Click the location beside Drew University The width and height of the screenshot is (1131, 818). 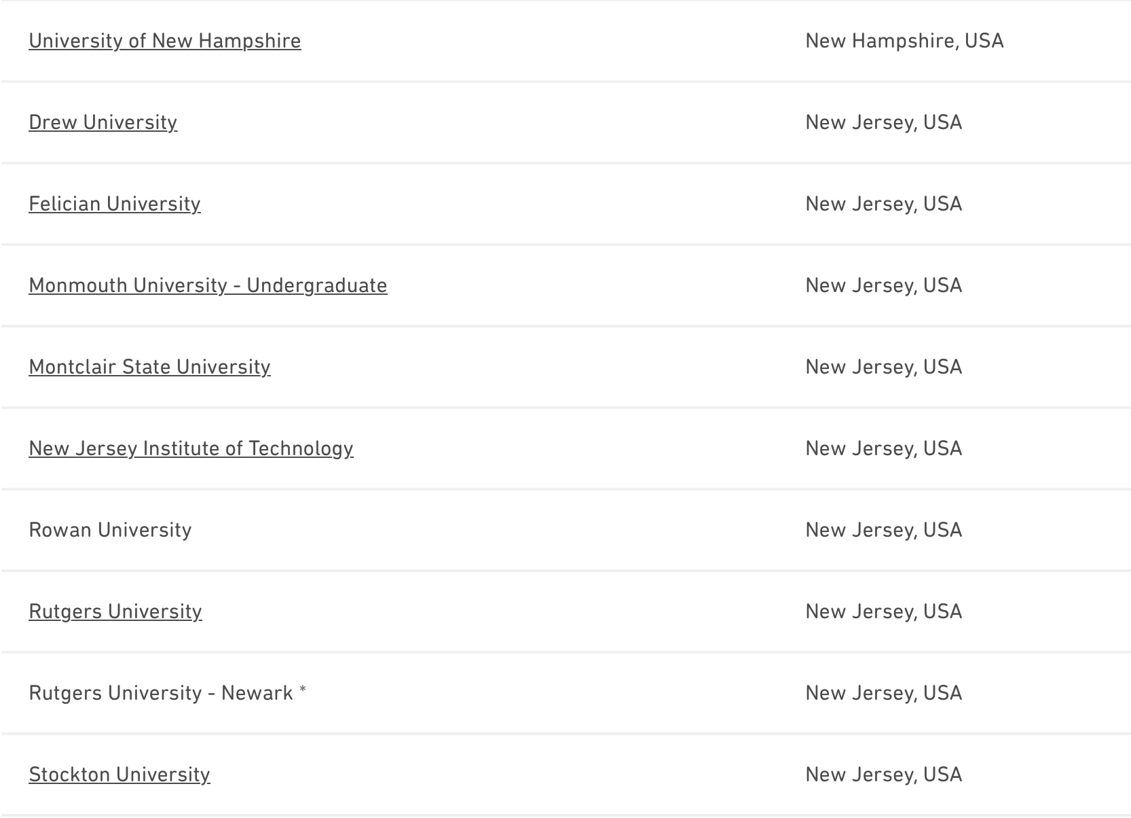883,122
